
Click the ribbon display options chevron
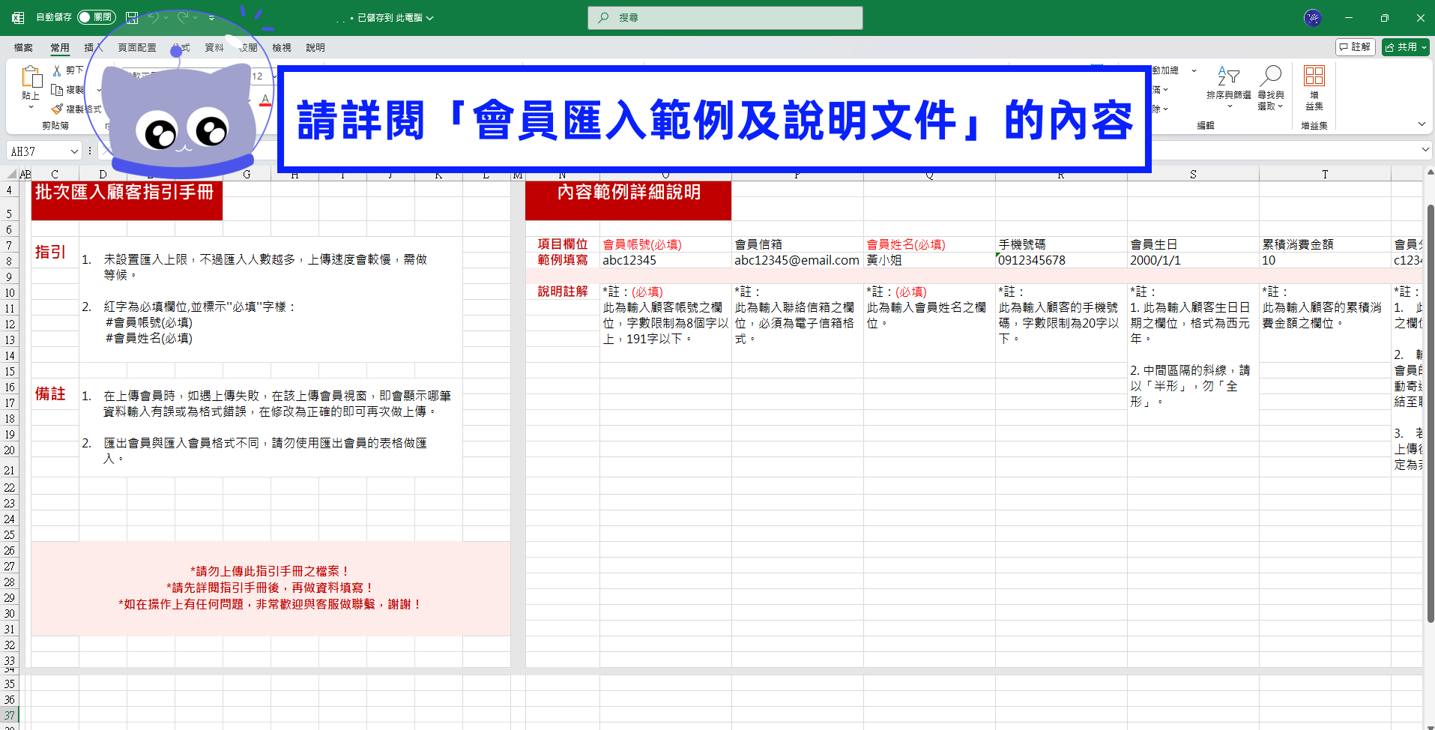[x=1422, y=124]
